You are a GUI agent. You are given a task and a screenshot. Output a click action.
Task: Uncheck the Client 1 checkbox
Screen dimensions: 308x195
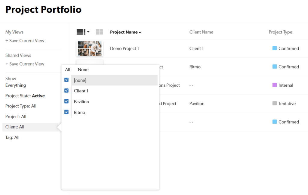pos(66,90)
